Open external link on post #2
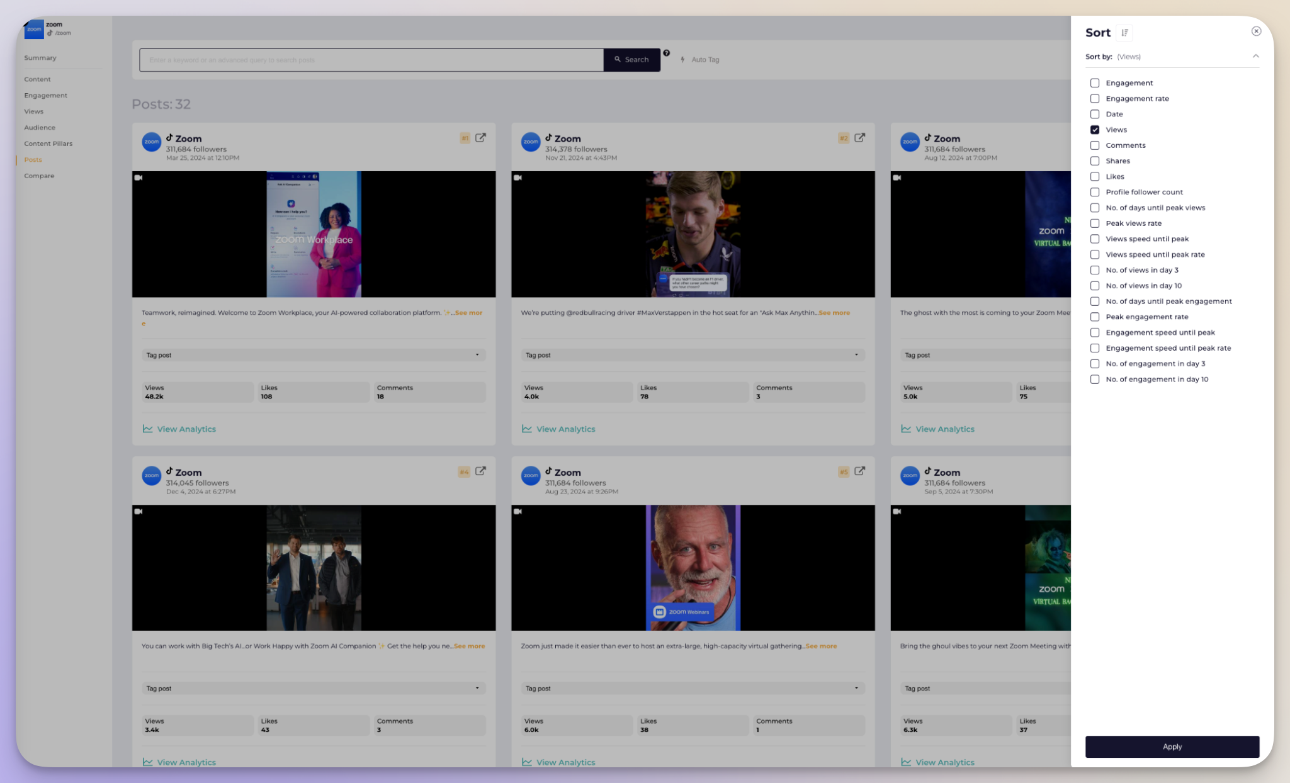Screen dimensions: 1290x783 [x=859, y=138]
